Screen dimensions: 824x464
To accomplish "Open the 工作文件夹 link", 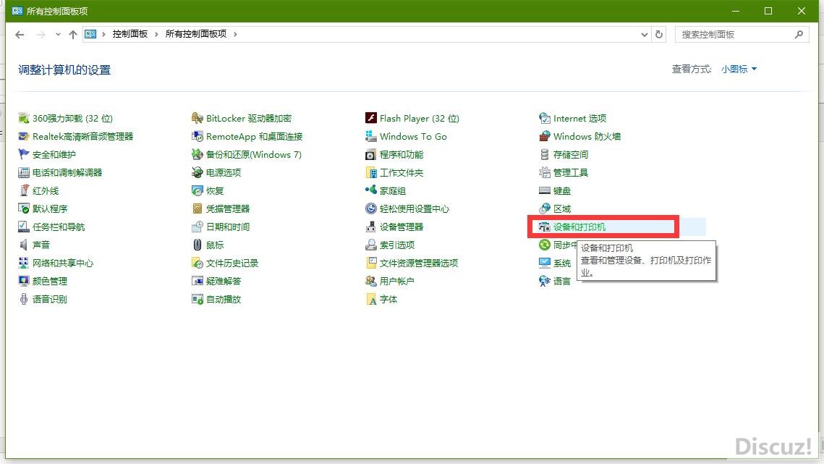I will [x=402, y=172].
